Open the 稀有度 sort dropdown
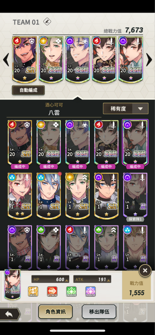The image size is (155, 335). click(x=126, y=109)
